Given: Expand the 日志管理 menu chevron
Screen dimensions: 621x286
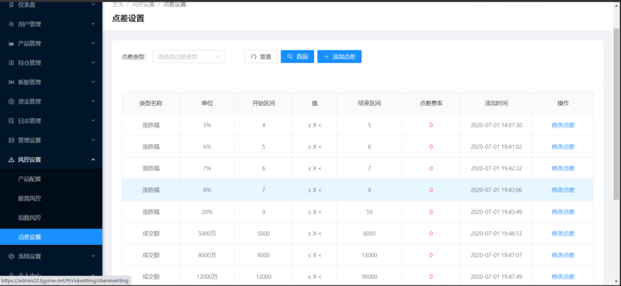Looking at the screenshot, I should [93, 121].
